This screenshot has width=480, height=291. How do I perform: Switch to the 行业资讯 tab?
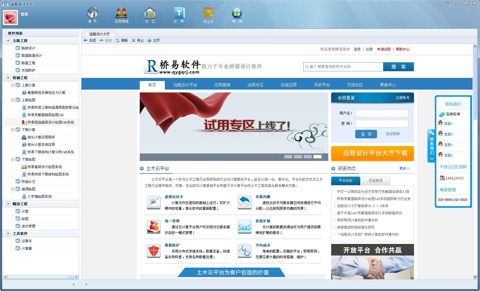coord(375,181)
